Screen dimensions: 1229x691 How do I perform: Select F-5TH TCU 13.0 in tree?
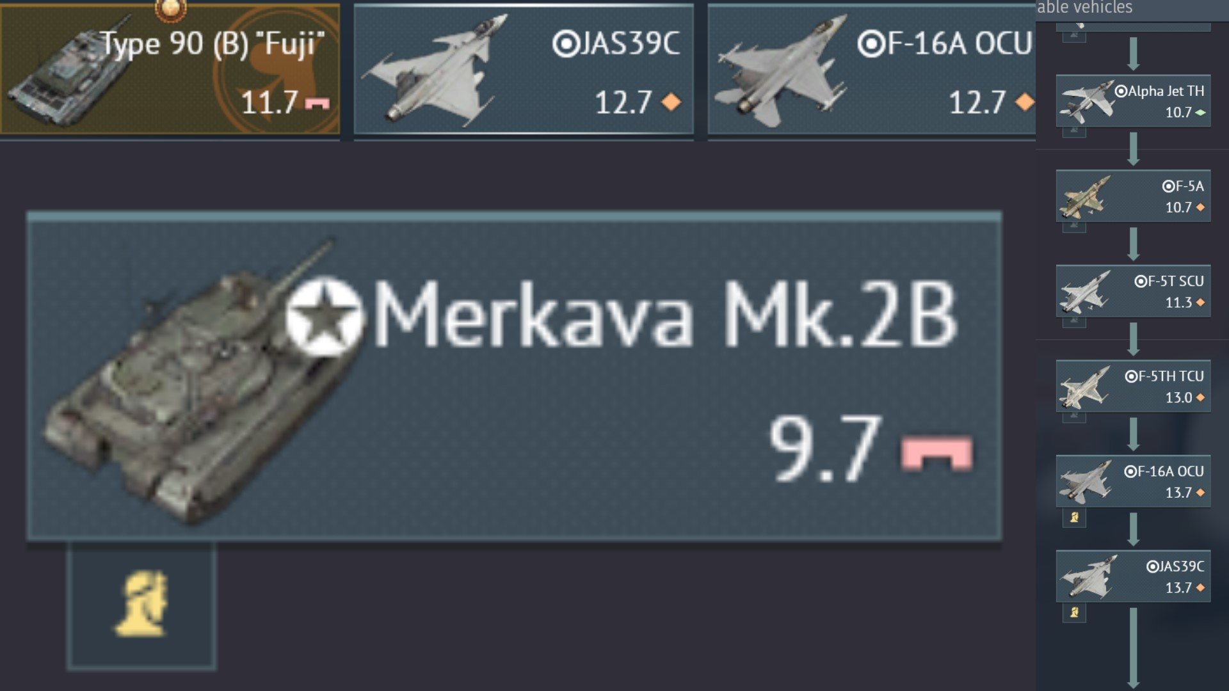point(1133,386)
